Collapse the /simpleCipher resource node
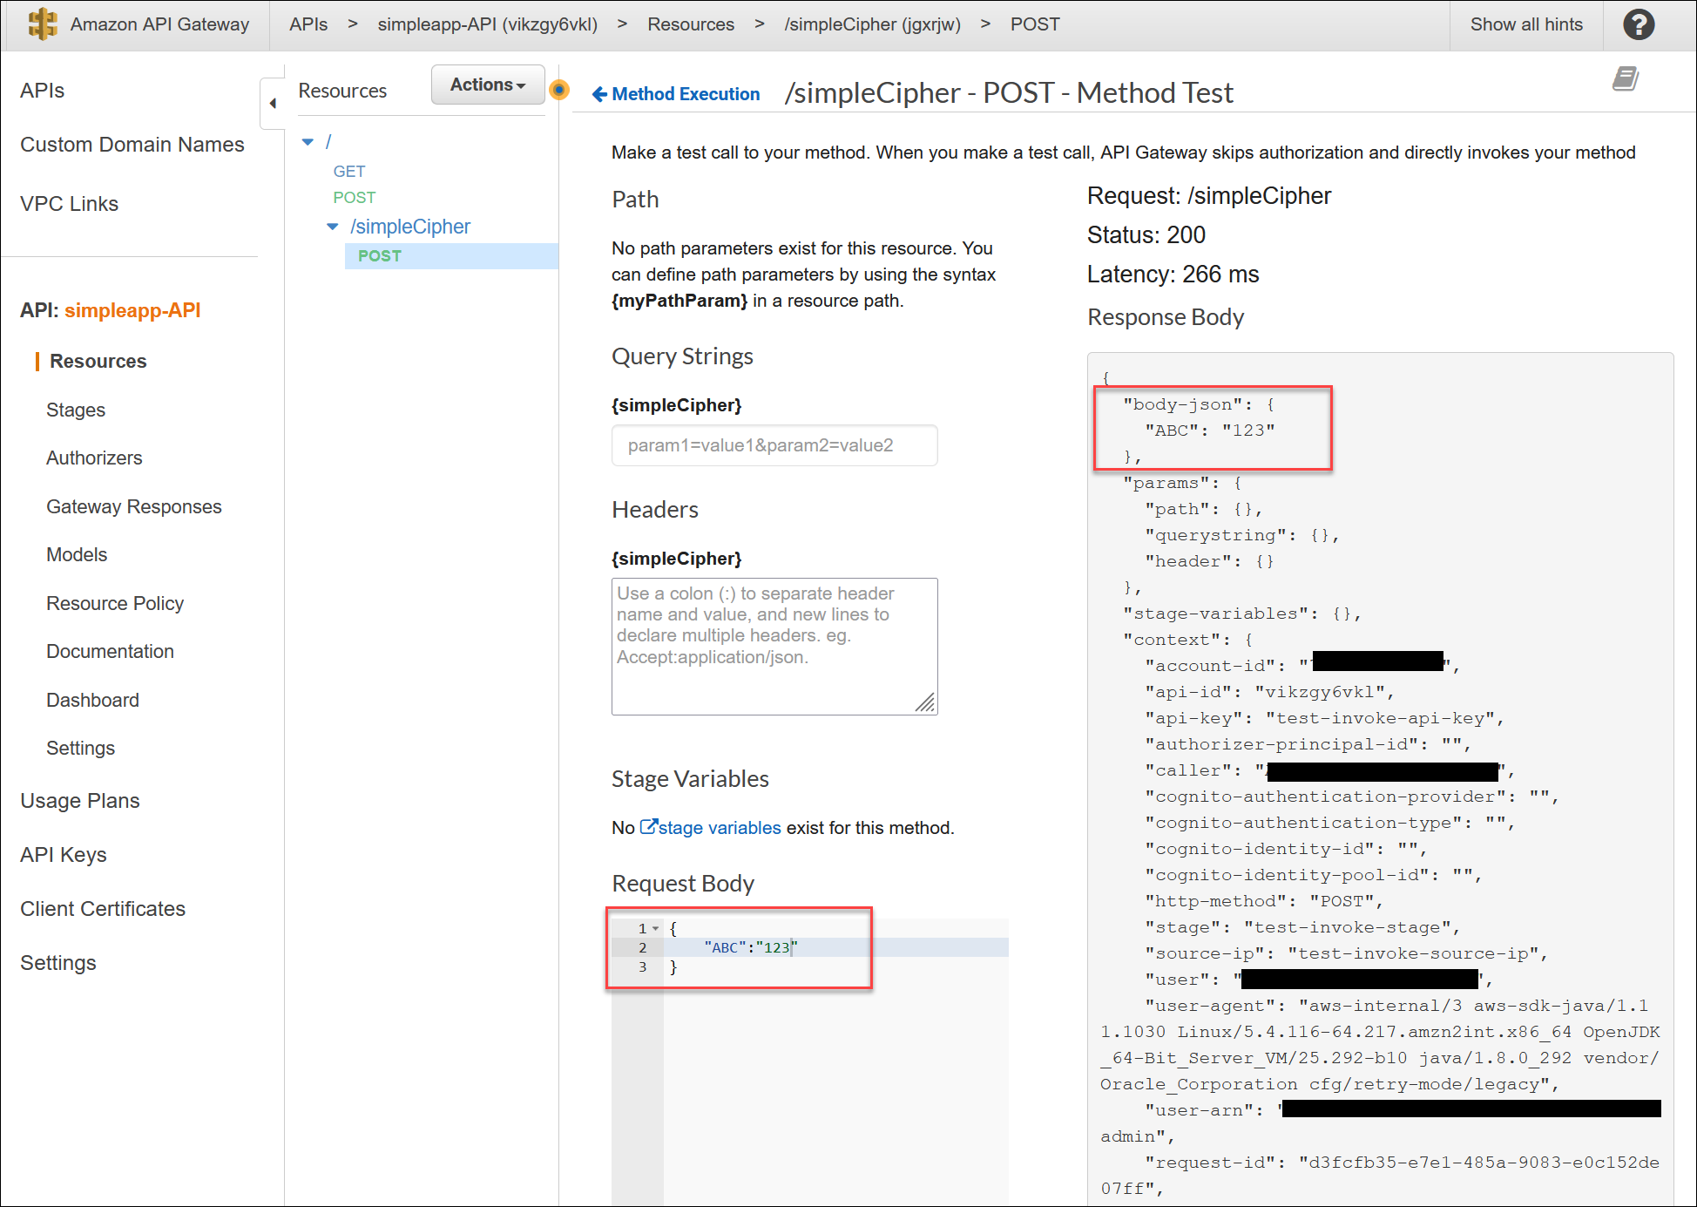The height and width of the screenshot is (1207, 1697). [x=333, y=227]
